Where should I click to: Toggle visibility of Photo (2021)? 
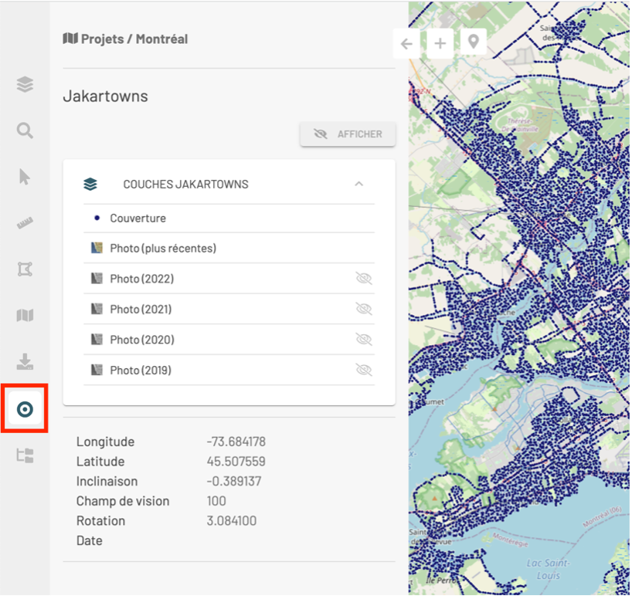point(363,309)
